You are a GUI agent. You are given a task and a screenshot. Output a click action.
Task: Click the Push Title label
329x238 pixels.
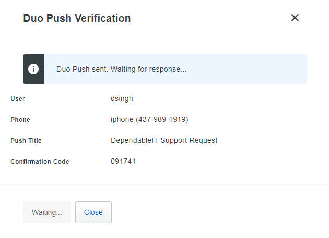coord(26,140)
